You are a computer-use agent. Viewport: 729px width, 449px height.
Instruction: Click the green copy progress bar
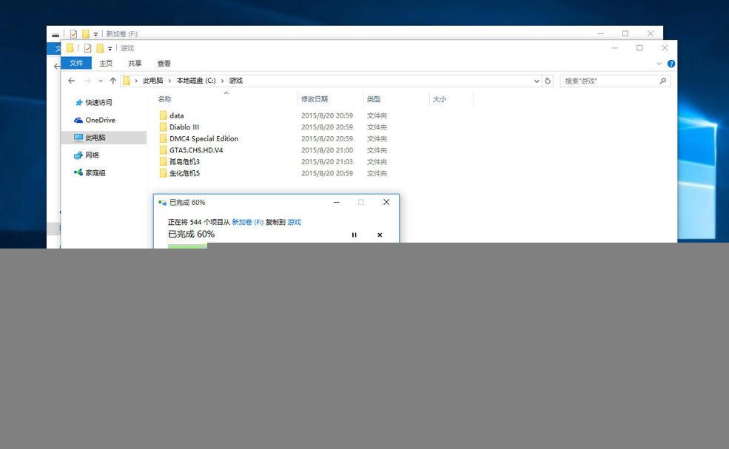tap(187, 246)
